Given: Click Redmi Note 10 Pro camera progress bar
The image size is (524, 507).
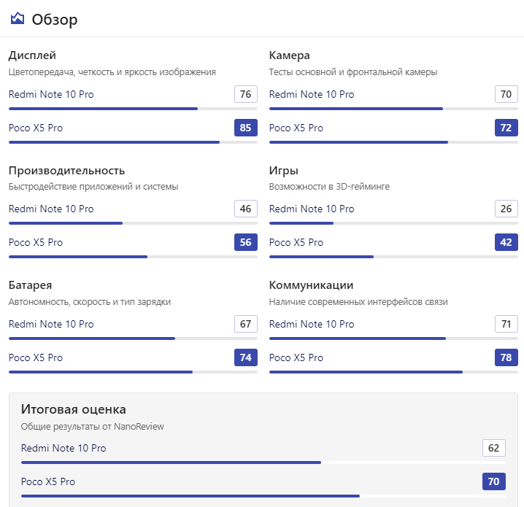Looking at the screenshot, I should coord(393,109).
